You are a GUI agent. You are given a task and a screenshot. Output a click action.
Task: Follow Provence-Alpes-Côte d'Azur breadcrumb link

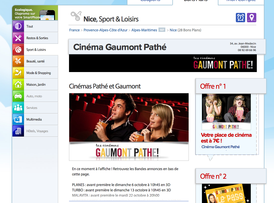pyautogui.click(x=106, y=30)
